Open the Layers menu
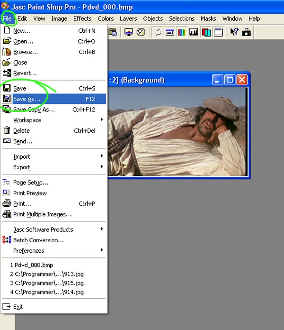This screenshot has height=330, width=284. (128, 18)
